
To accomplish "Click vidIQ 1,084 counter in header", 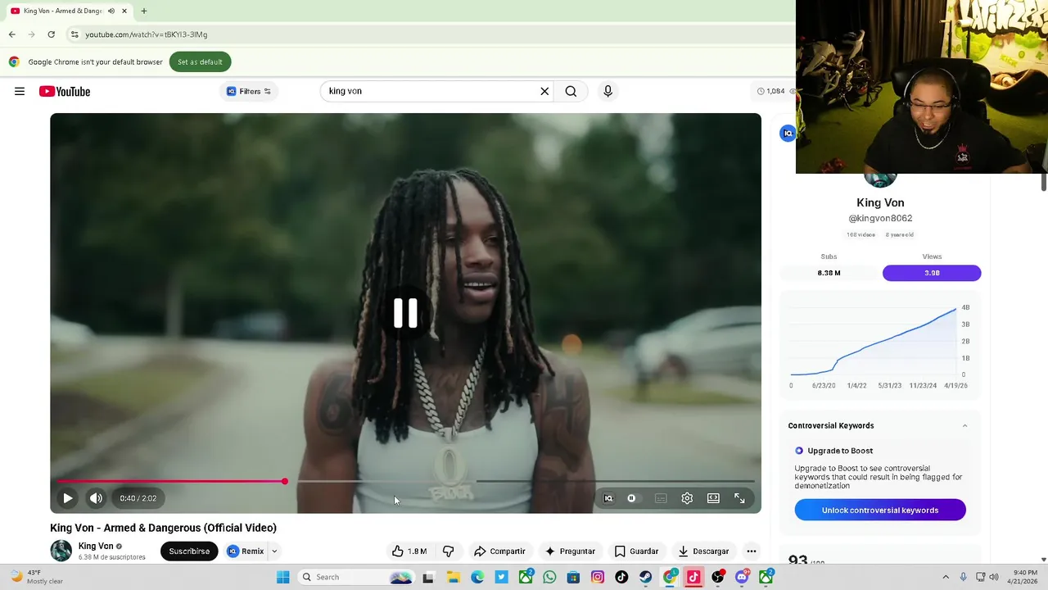I will pos(771,91).
